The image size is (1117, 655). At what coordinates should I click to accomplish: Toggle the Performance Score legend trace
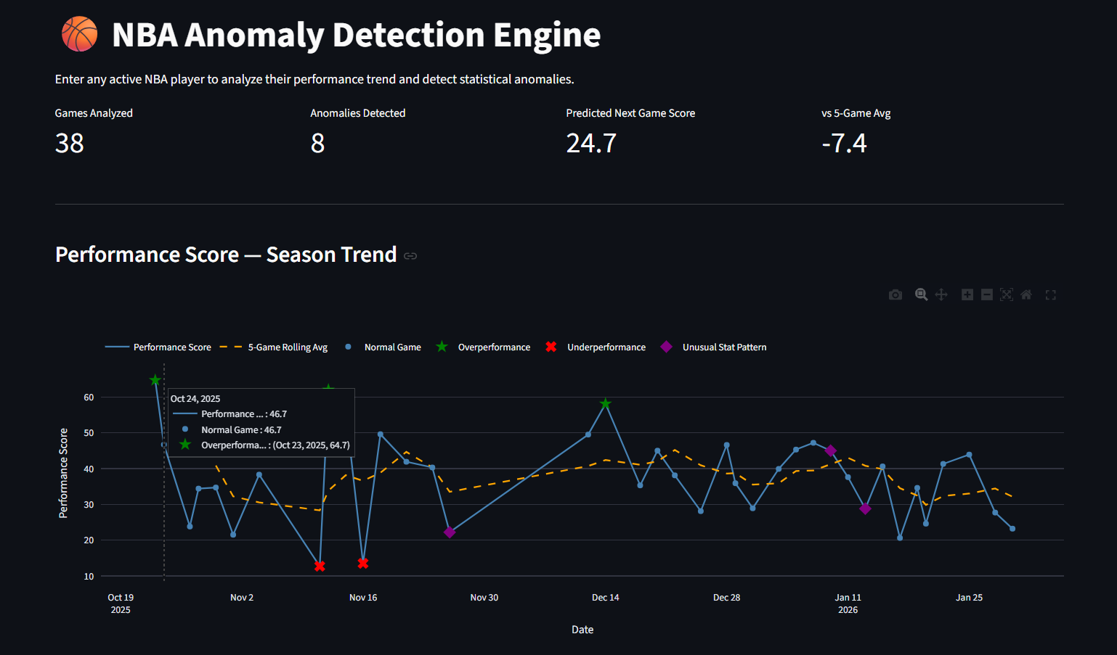[x=158, y=347]
